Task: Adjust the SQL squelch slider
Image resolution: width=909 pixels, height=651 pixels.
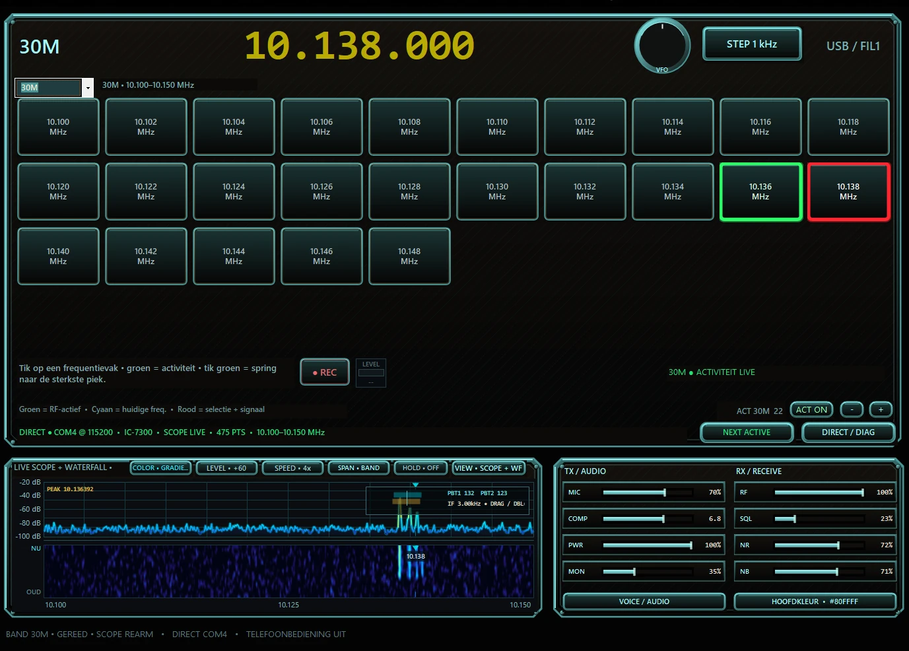Action: pyautogui.click(x=819, y=519)
